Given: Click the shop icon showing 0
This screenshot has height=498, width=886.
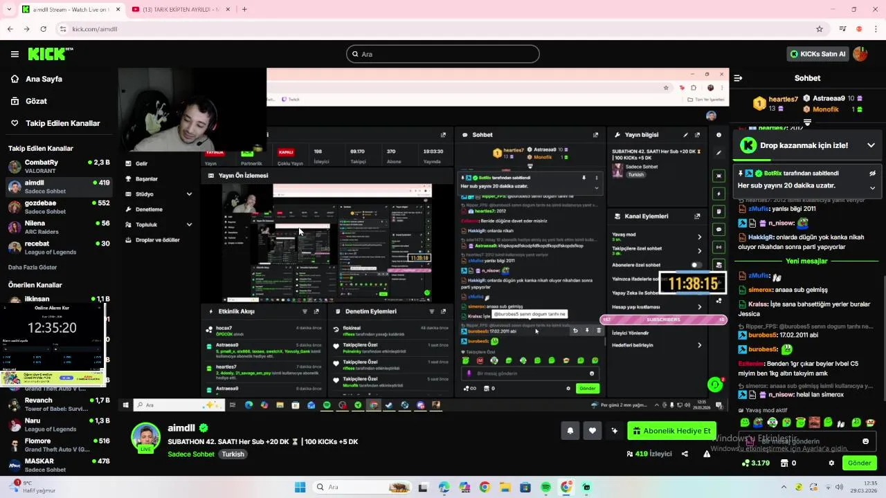Looking at the screenshot, I should (788, 463).
